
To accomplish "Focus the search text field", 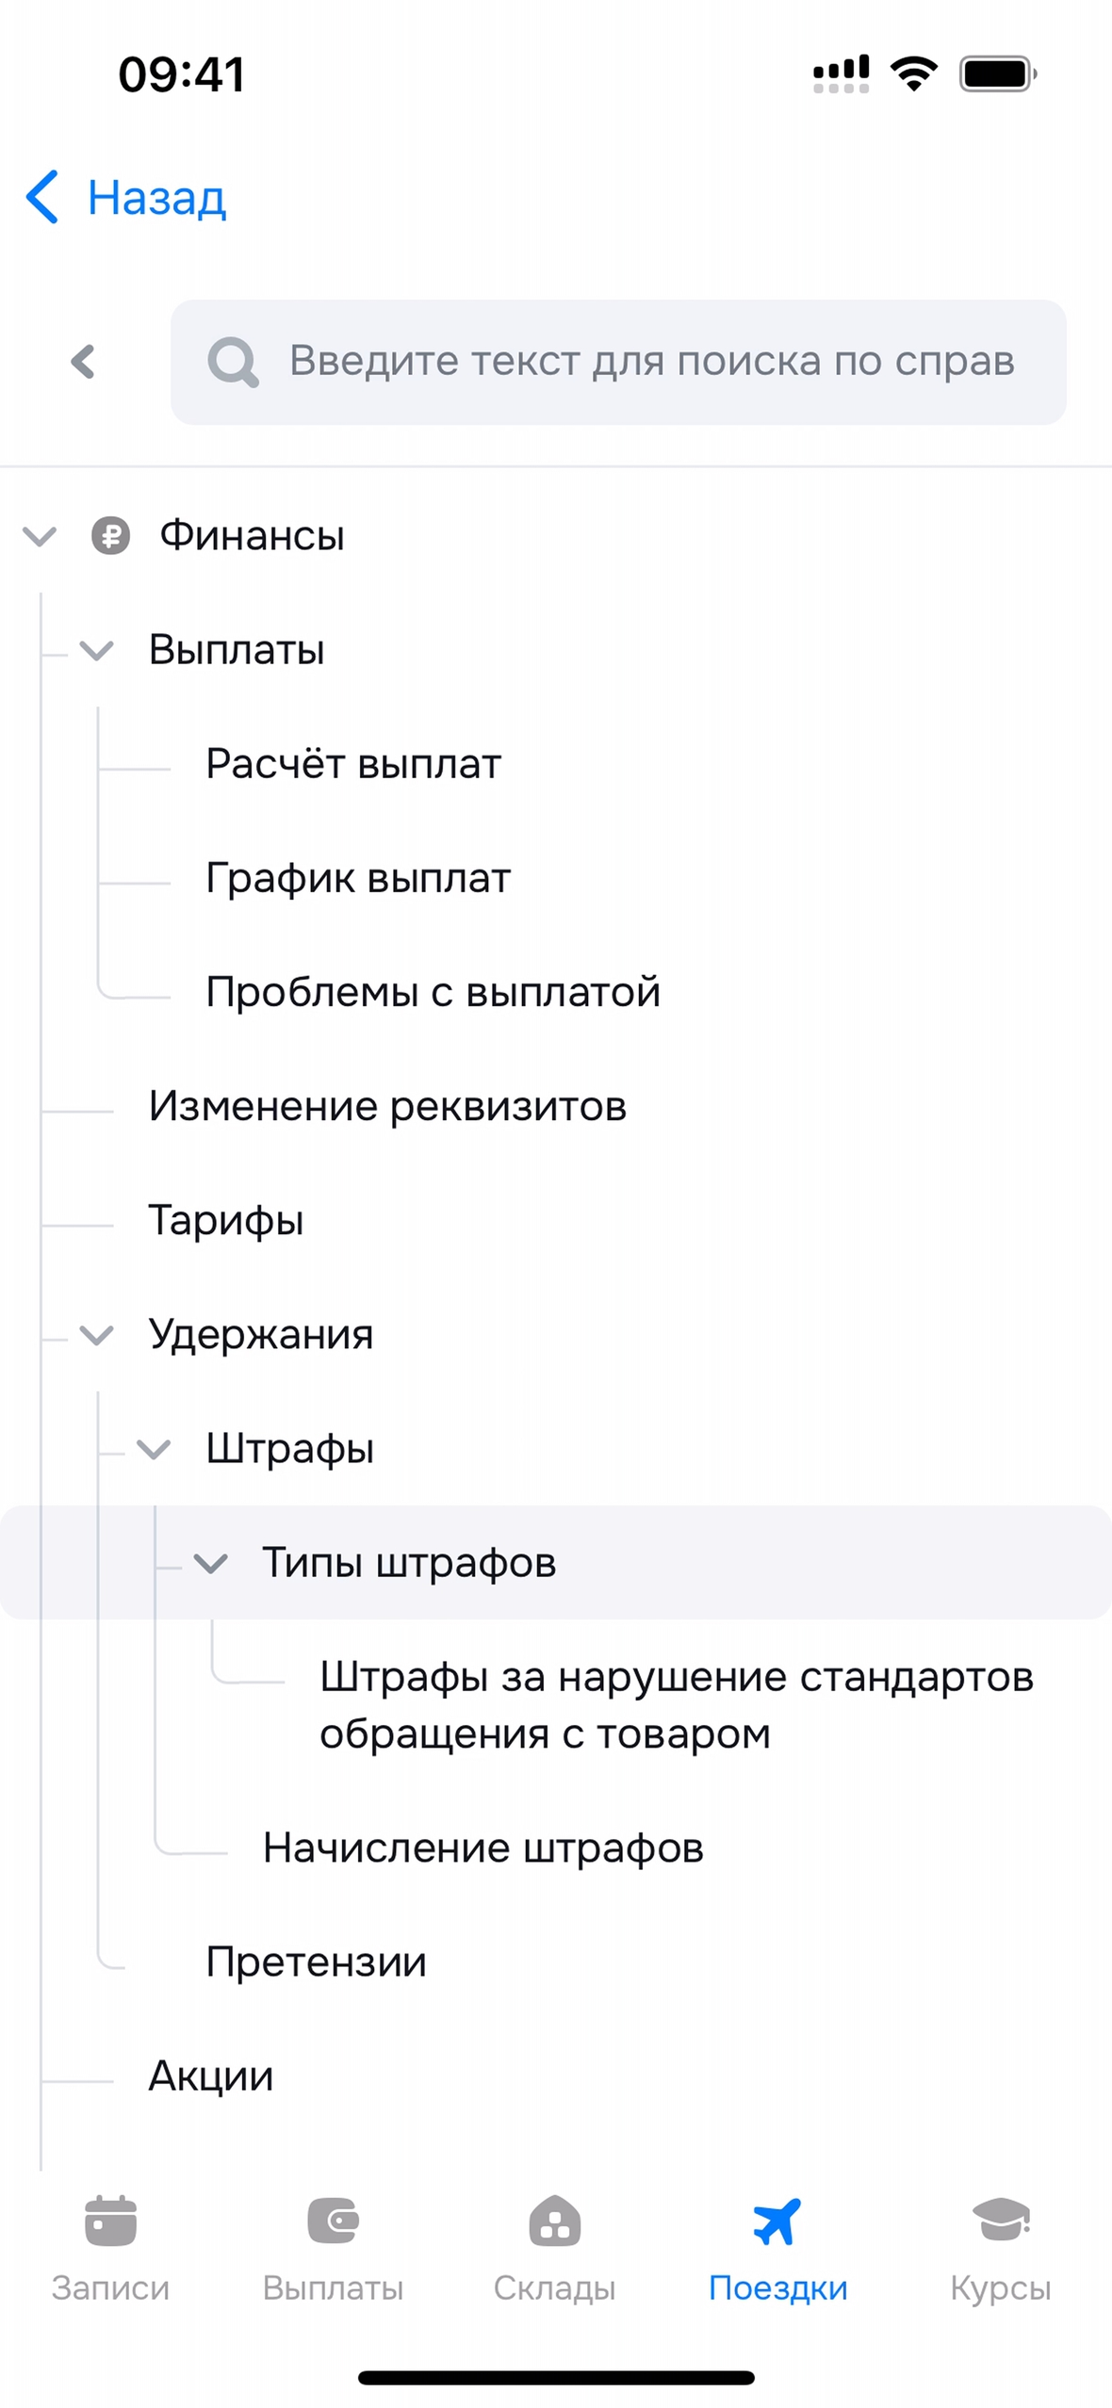I will pyautogui.click(x=650, y=362).
